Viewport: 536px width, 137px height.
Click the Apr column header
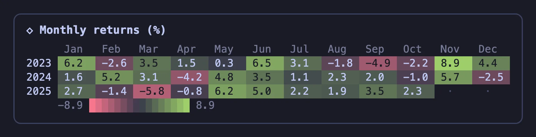pyautogui.click(x=187, y=49)
